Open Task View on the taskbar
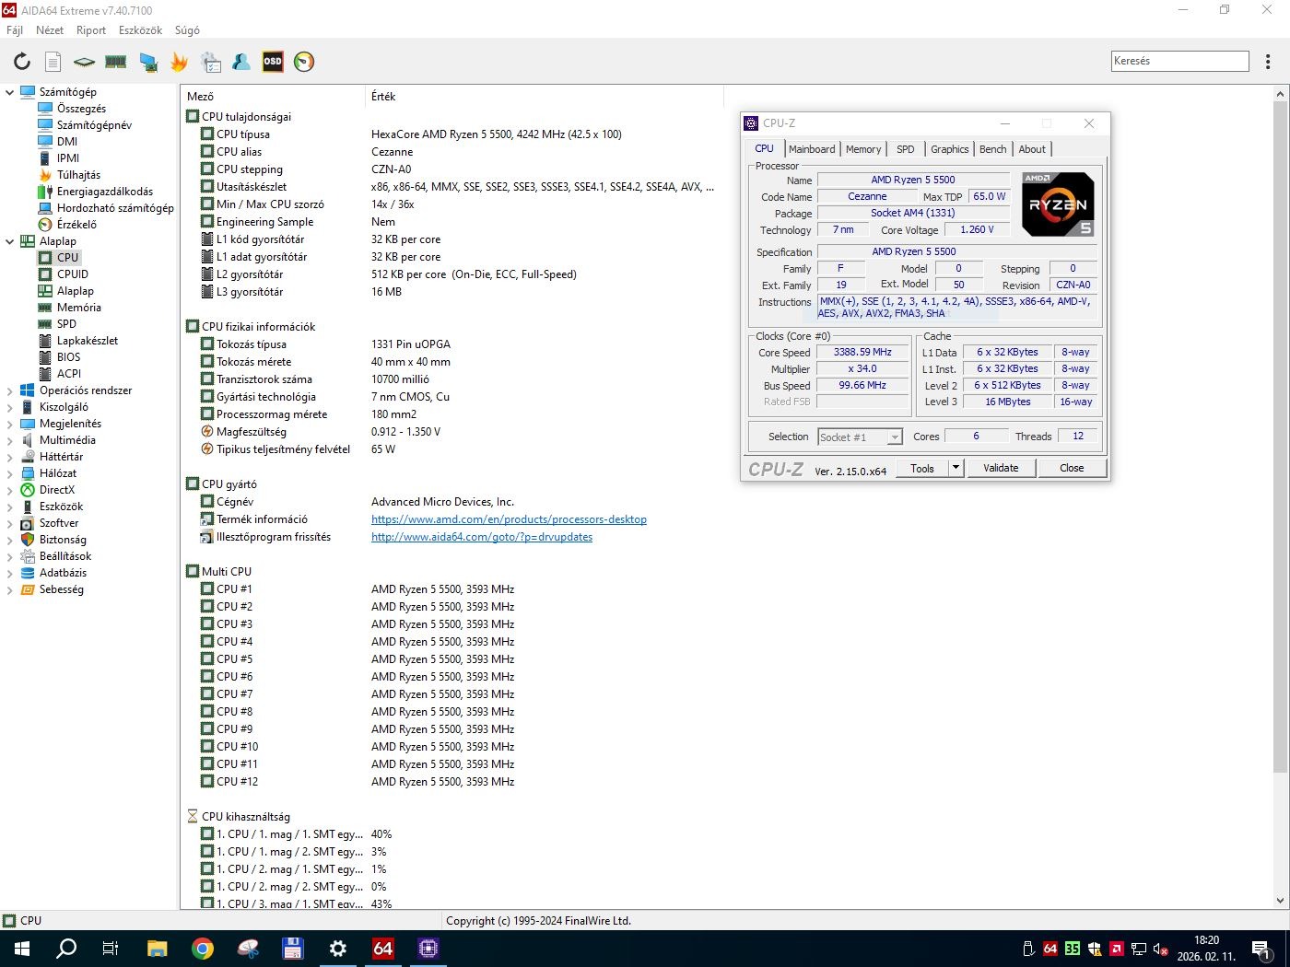The image size is (1290, 967). (110, 949)
